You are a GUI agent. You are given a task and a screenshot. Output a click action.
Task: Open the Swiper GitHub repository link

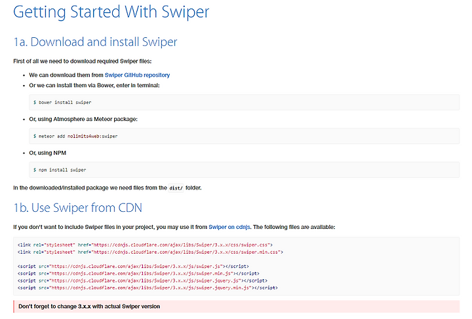pyautogui.click(x=137, y=75)
